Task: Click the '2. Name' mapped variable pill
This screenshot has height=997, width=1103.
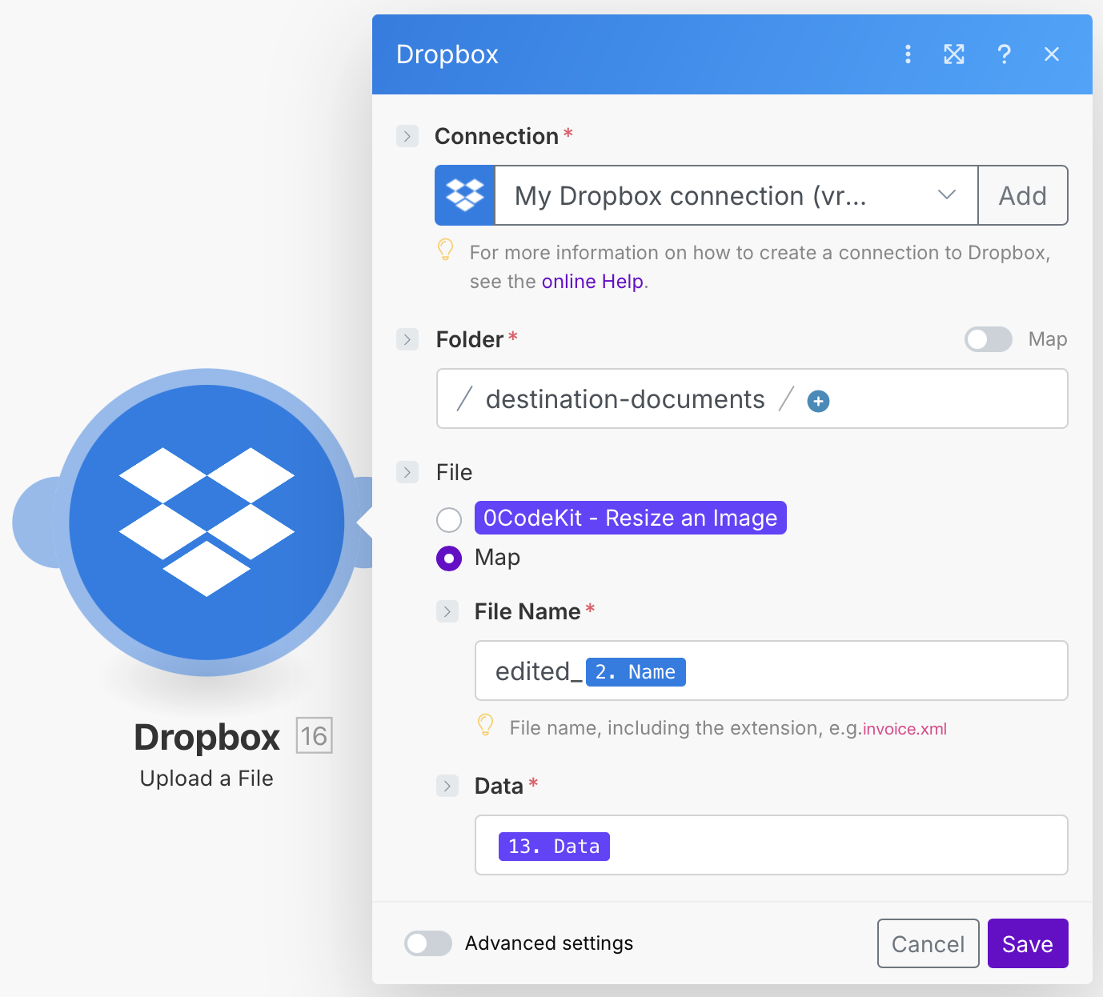Action: [x=636, y=671]
